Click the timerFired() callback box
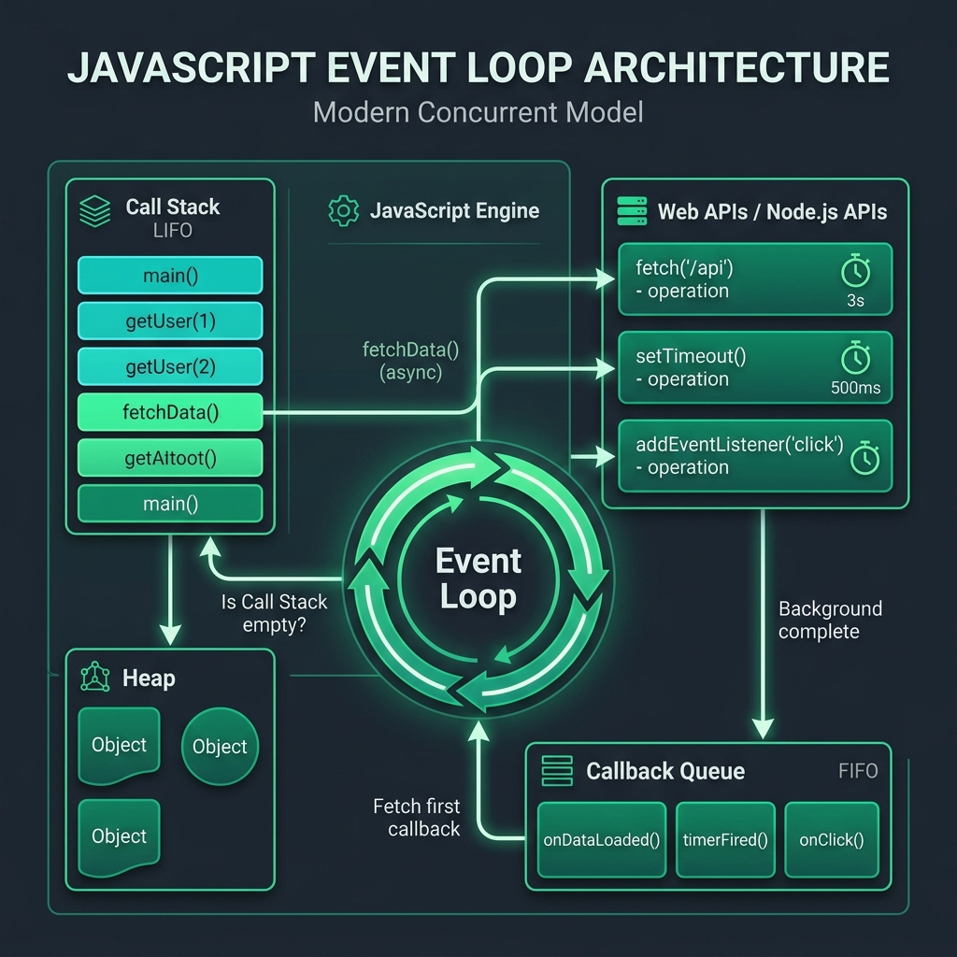 point(725,840)
